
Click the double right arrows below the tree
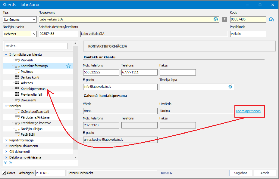[11, 162]
